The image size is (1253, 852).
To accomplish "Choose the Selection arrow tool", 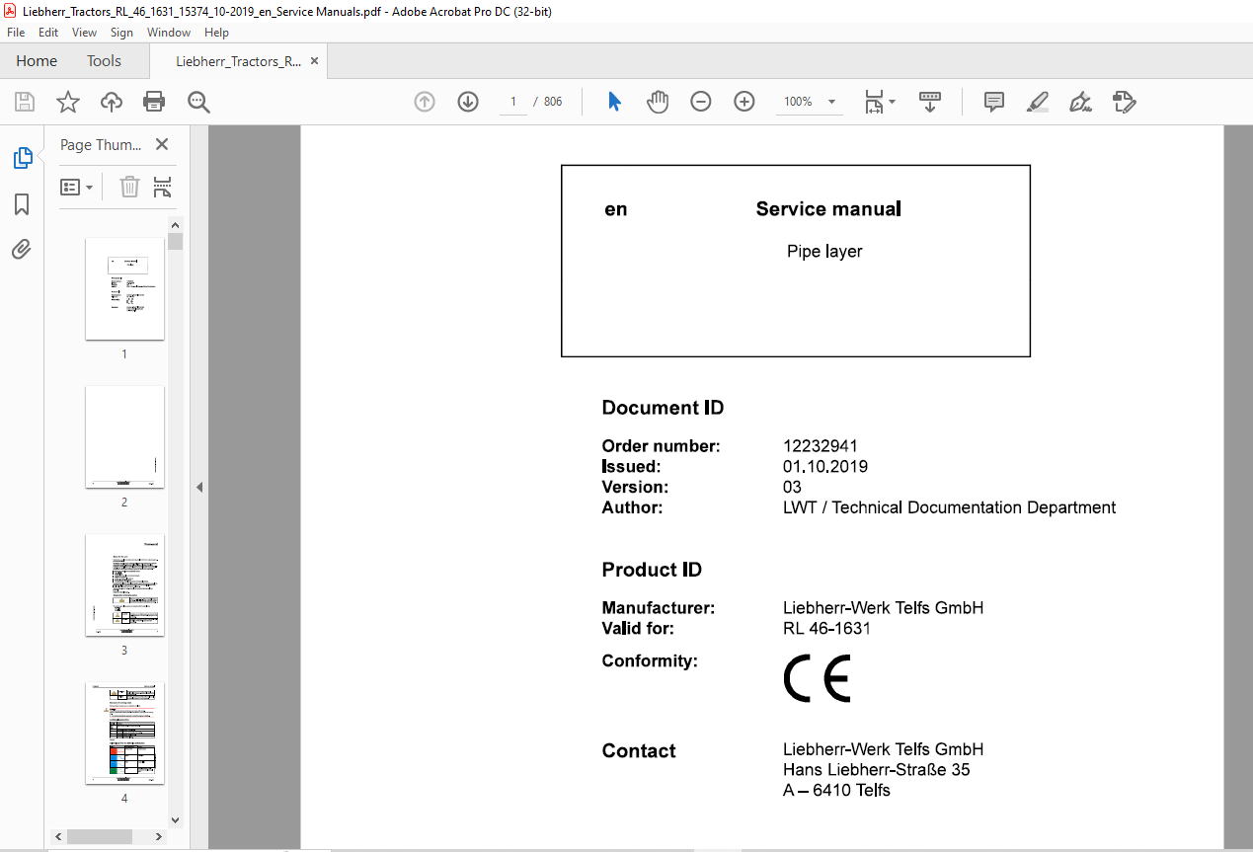I will 614,102.
